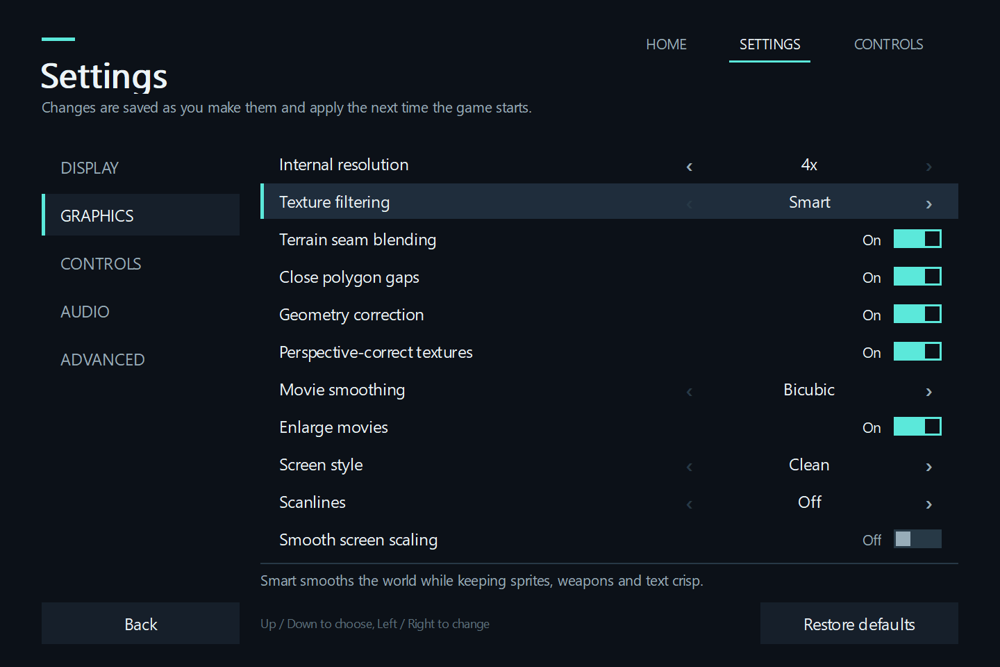Select the Movie smoothing row label

point(342,390)
